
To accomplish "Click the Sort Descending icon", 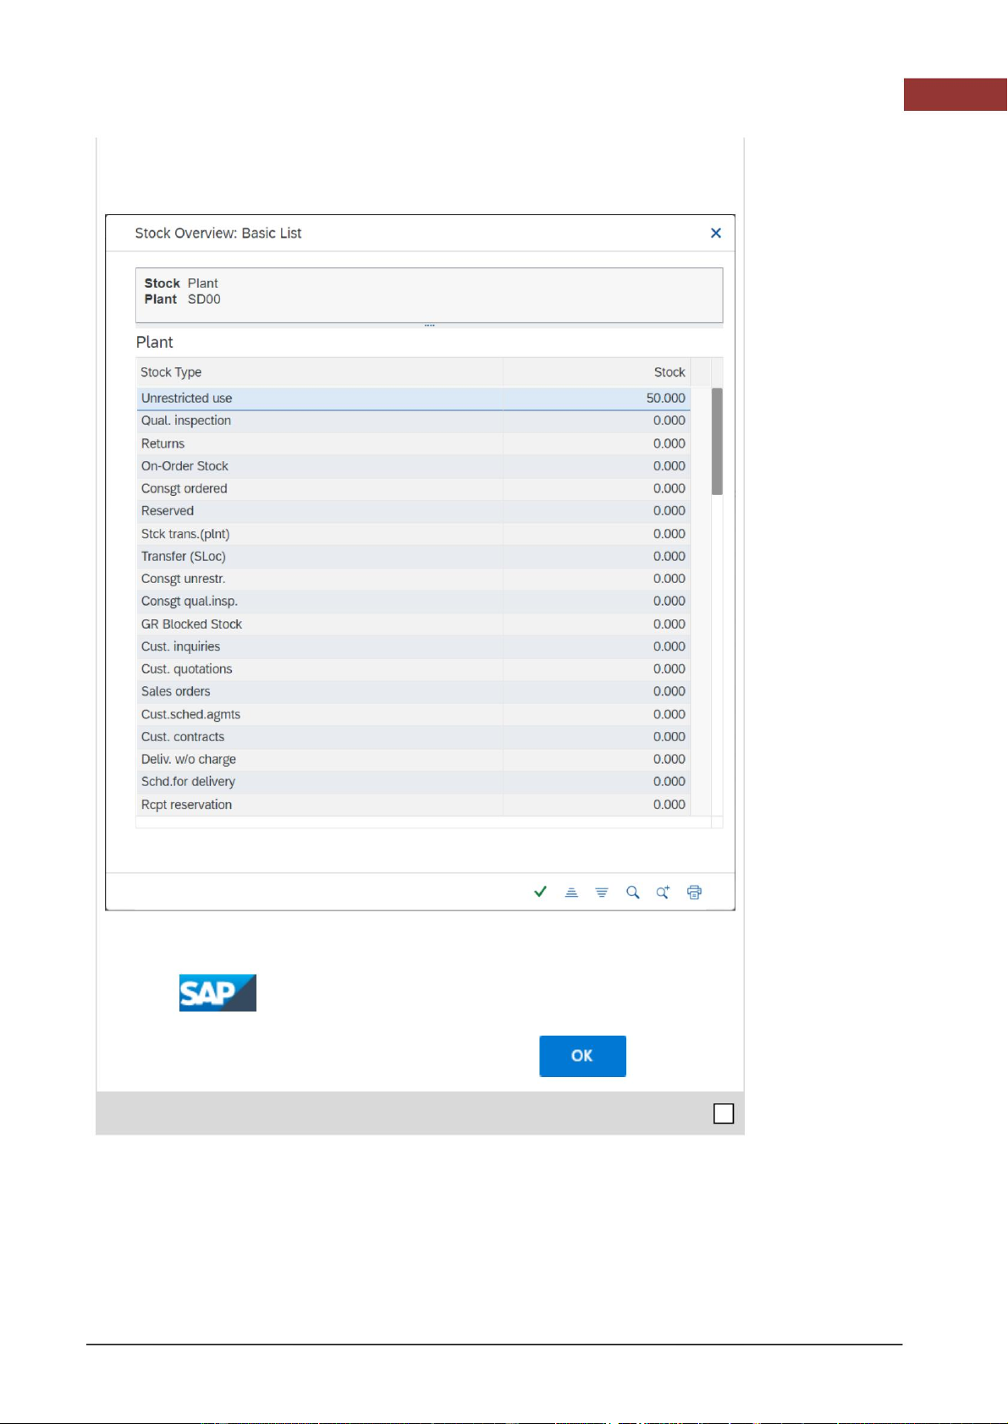I will pyautogui.click(x=602, y=893).
